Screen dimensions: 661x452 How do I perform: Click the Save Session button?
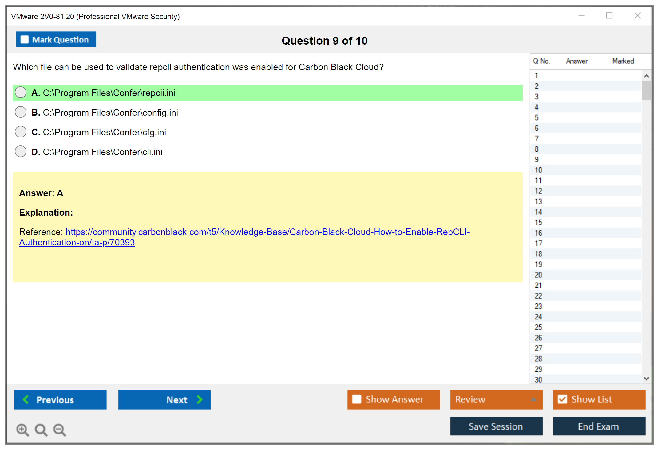496,426
